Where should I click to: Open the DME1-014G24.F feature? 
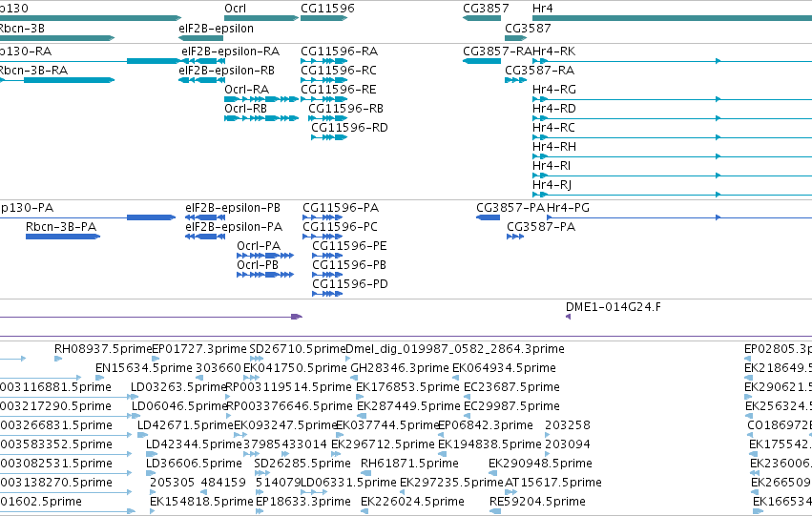tap(568, 317)
